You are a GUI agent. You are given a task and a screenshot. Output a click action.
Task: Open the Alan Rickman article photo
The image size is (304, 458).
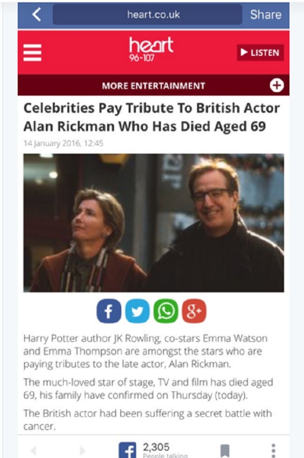tap(153, 222)
